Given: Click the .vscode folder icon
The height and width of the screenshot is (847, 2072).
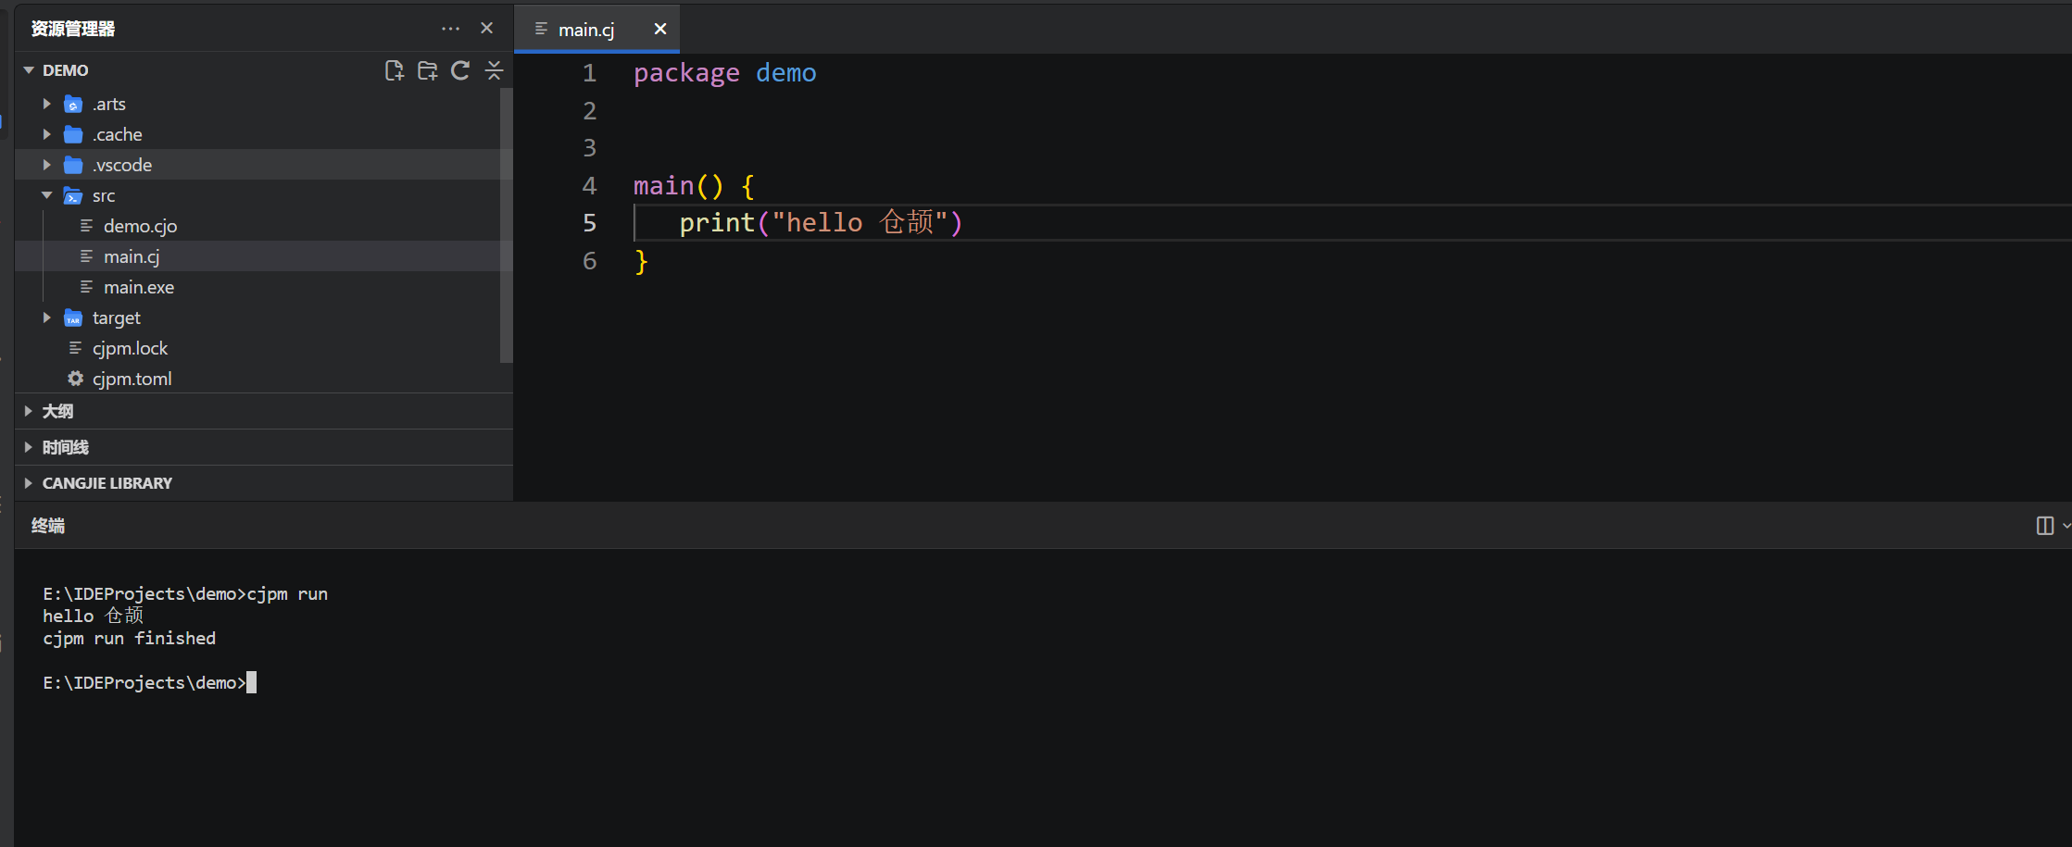Looking at the screenshot, I should pos(73,166).
